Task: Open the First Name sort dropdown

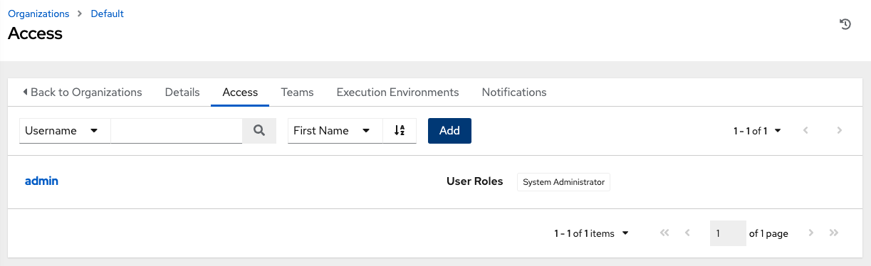Action: [335, 131]
